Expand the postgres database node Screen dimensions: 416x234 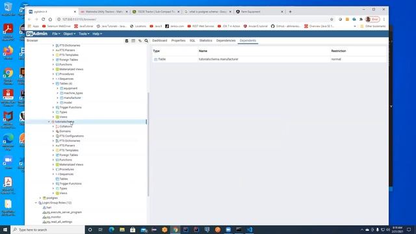coord(40,198)
